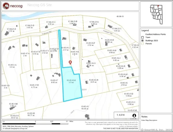
Task: Click the Buildings 2023 legend swatch
Action: coord(143,41)
